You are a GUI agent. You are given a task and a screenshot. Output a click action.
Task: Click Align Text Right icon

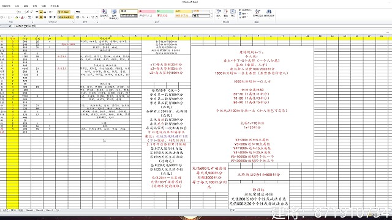(45, 18)
